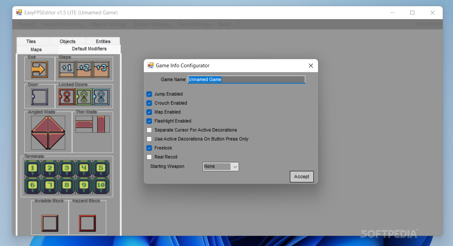Select Terminal 2 tile
Viewport: 453px width, 246px height.
(50, 169)
